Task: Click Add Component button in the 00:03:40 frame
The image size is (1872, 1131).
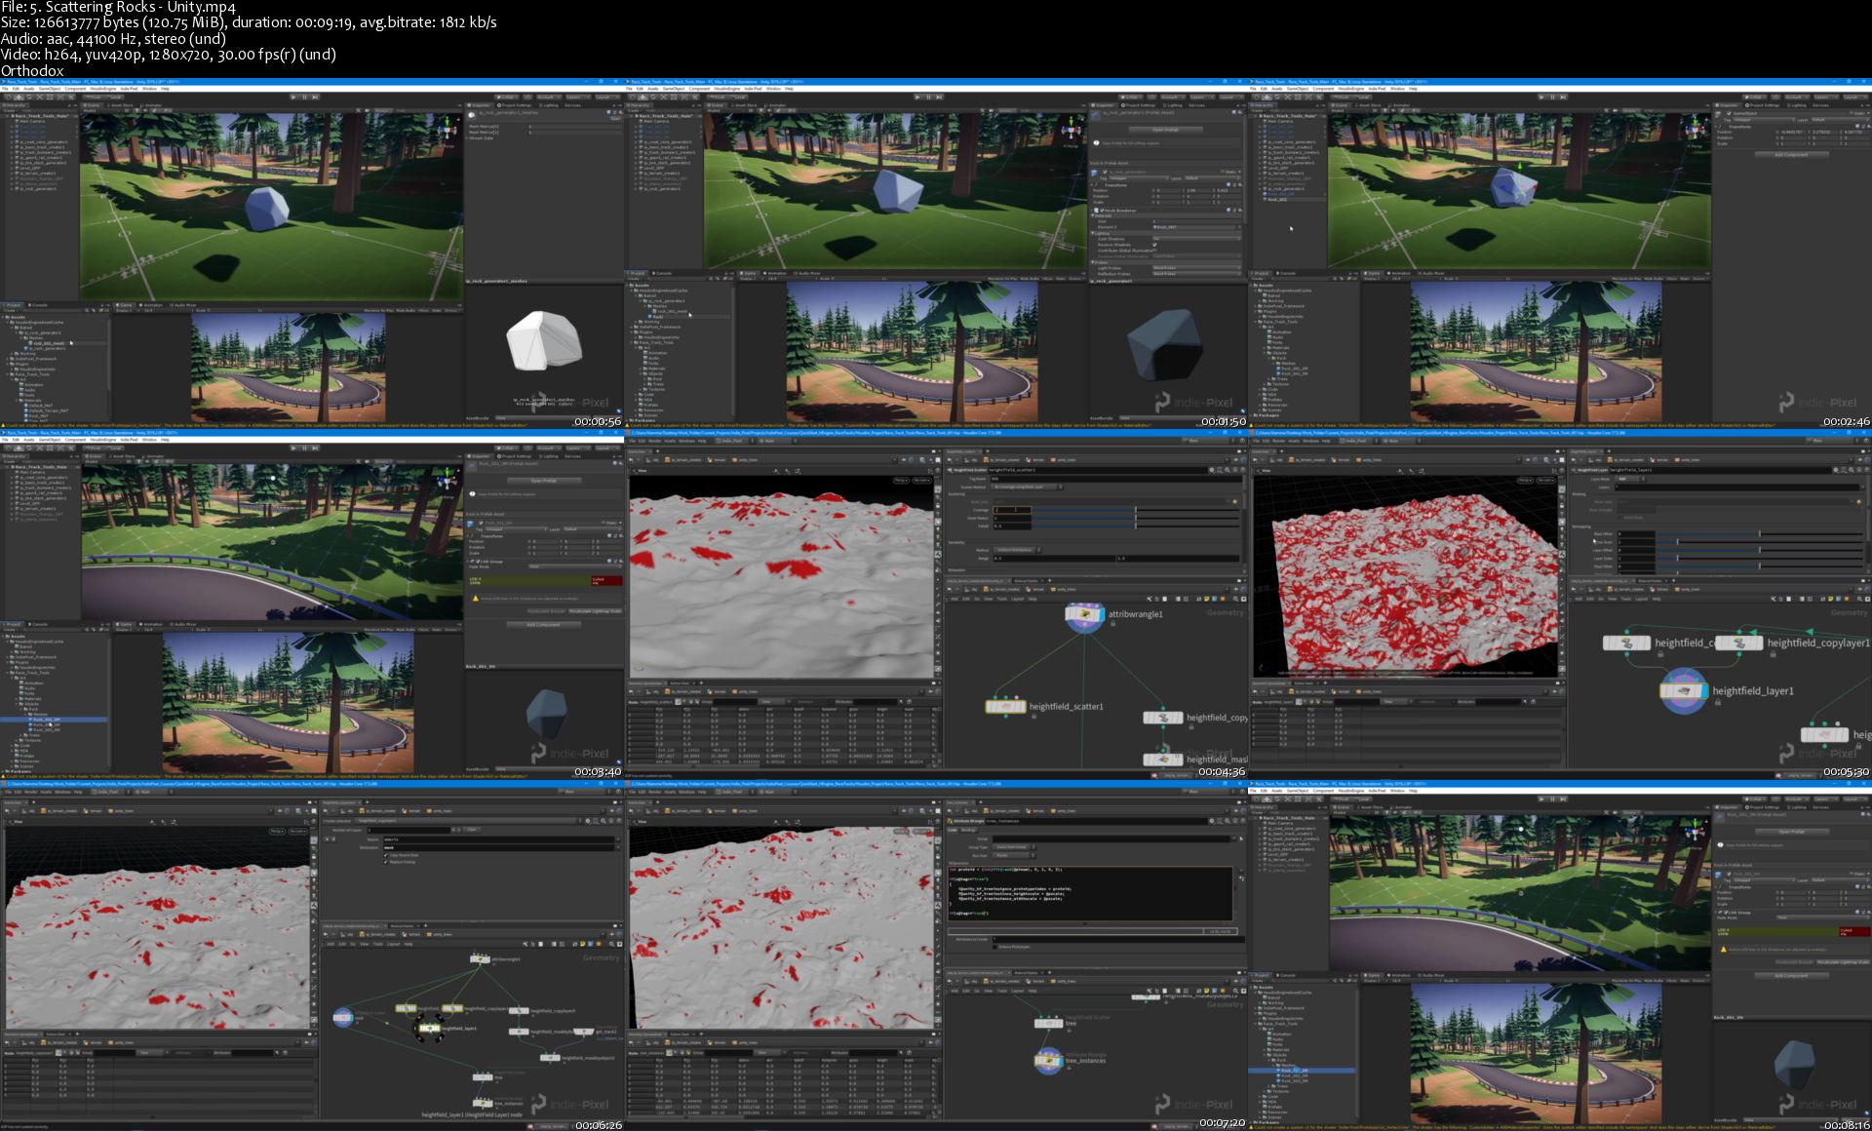Action: click(x=543, y=624)
